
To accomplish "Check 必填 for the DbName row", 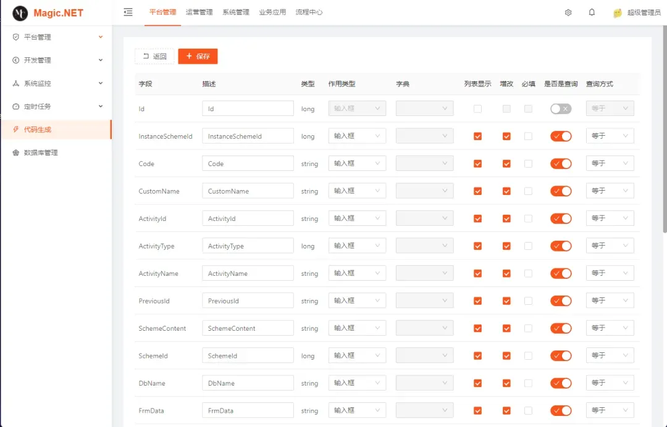I will (528, 383).
